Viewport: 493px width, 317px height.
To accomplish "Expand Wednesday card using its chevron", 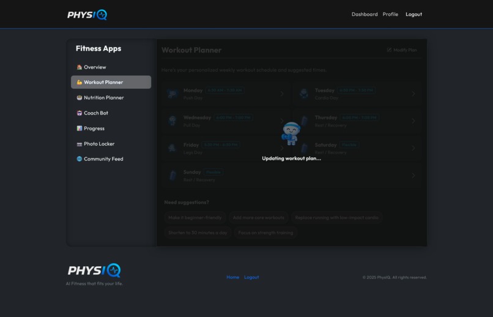I will (x=282, y=121).
